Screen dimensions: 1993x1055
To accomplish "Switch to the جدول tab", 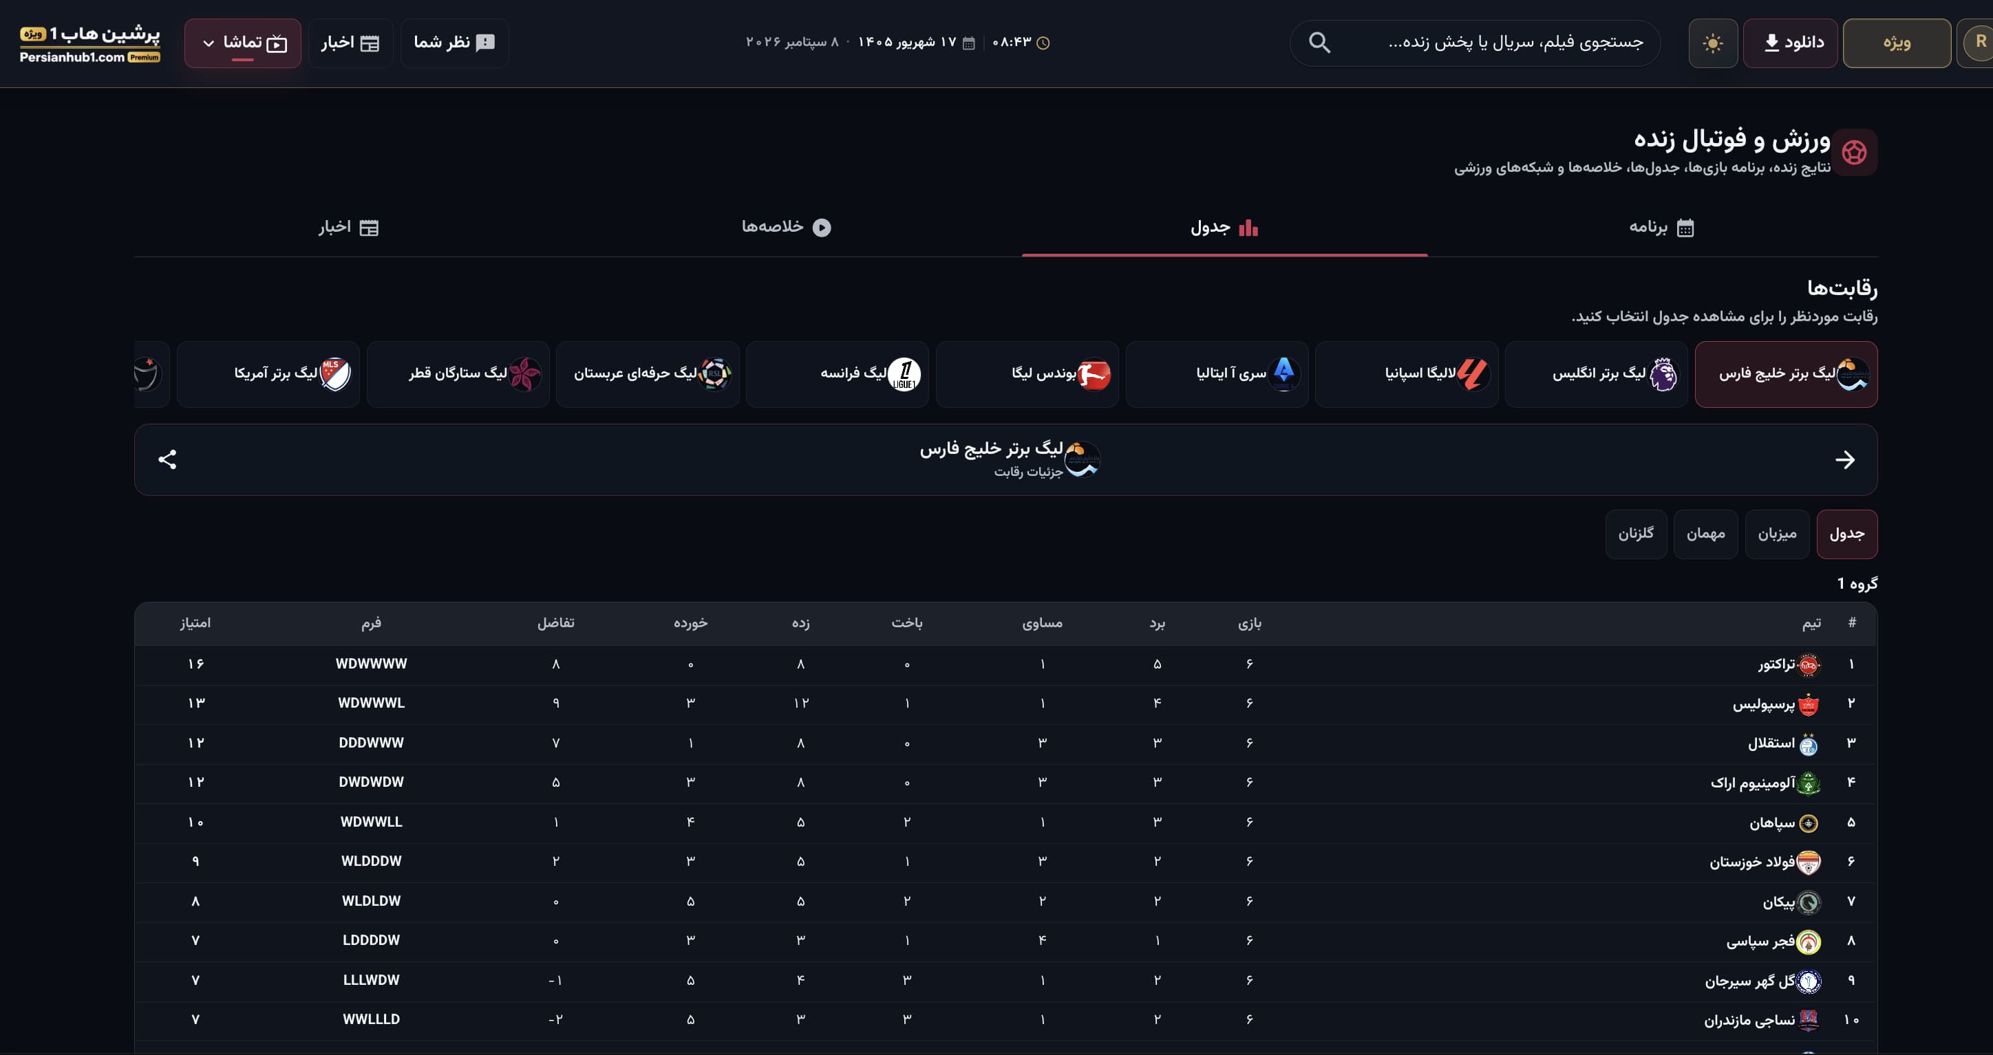I will pos(1225,228).
